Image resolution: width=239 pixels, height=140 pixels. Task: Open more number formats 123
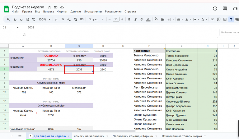click(x=82, y=19)
